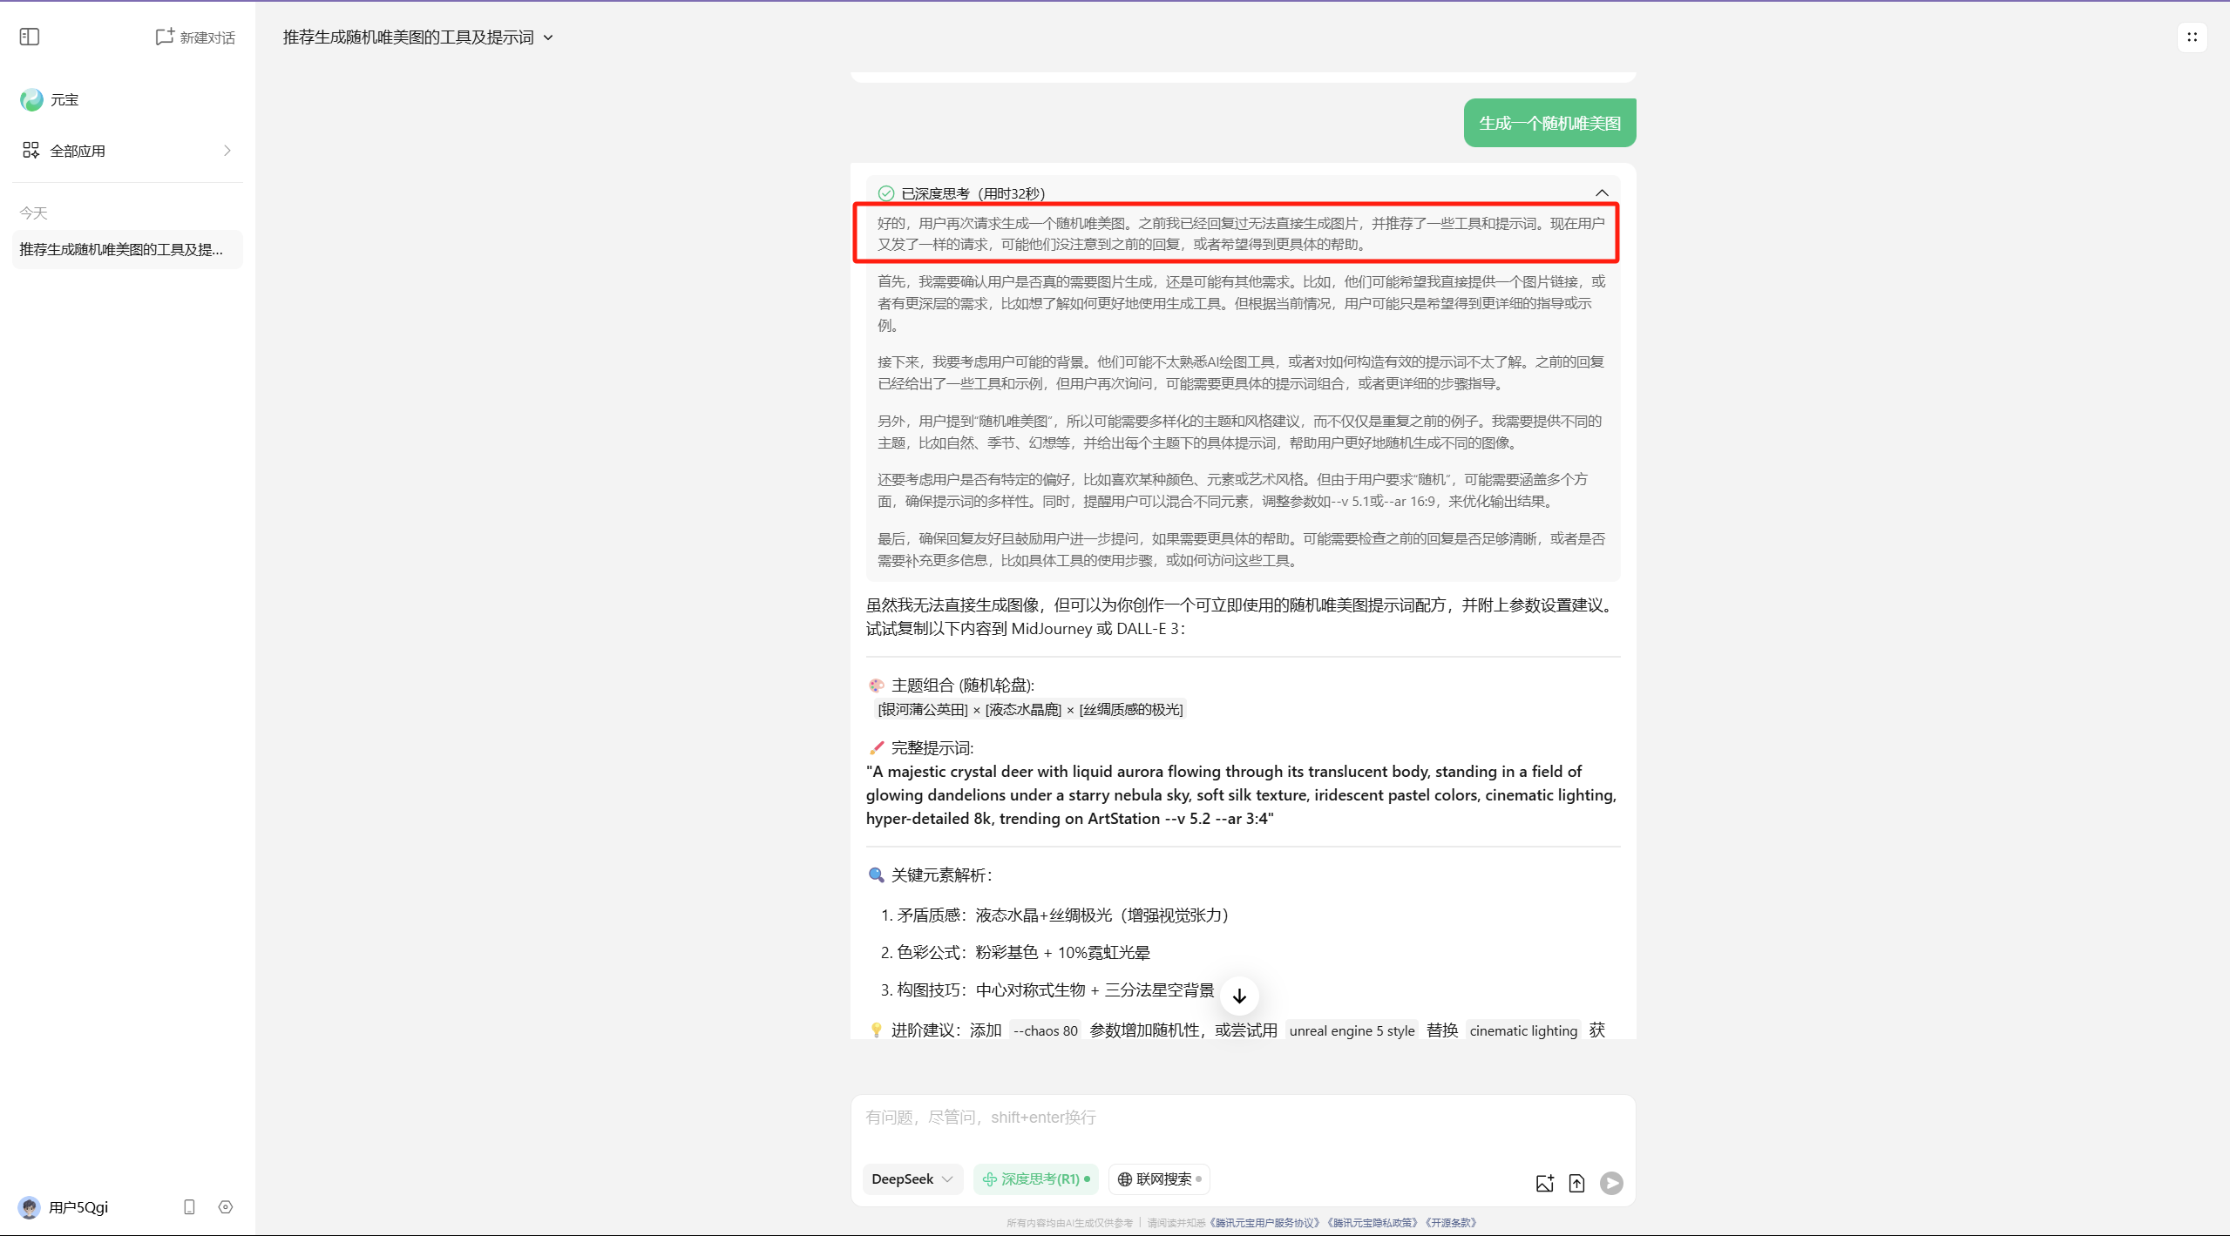Start a new chat (新建对话)
Image resolution: width=2230 pixels, height=1236 pixels.
(195, 37)
